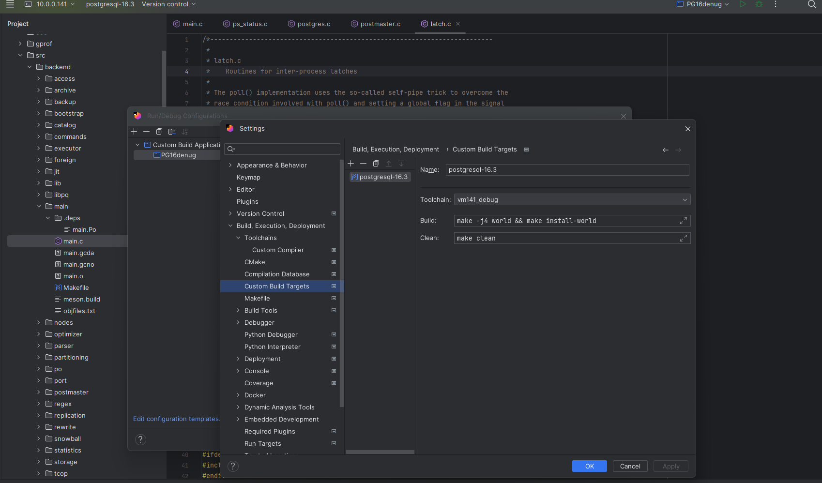Click the Settings tree vertical scrollbar
This screenshot has height=483, width=822.
click(342, 283)
